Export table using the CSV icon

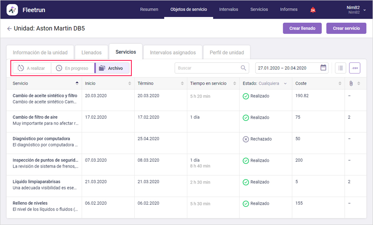click(355, 68)
